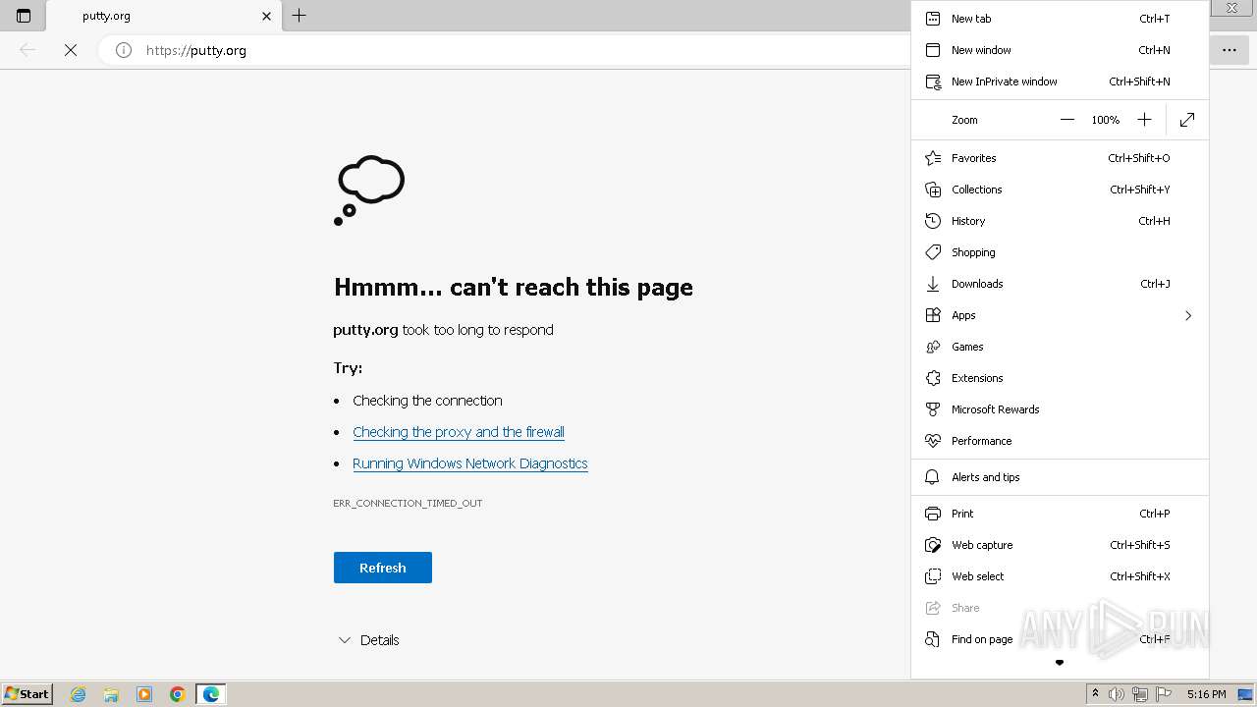Open a new tab with plus button
Viewport: 1257px width, 707px height.
[x=300, y=16]
